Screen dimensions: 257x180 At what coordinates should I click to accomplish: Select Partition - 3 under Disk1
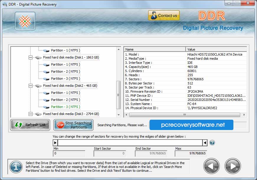pyautogui.click(x=66, y=79)
